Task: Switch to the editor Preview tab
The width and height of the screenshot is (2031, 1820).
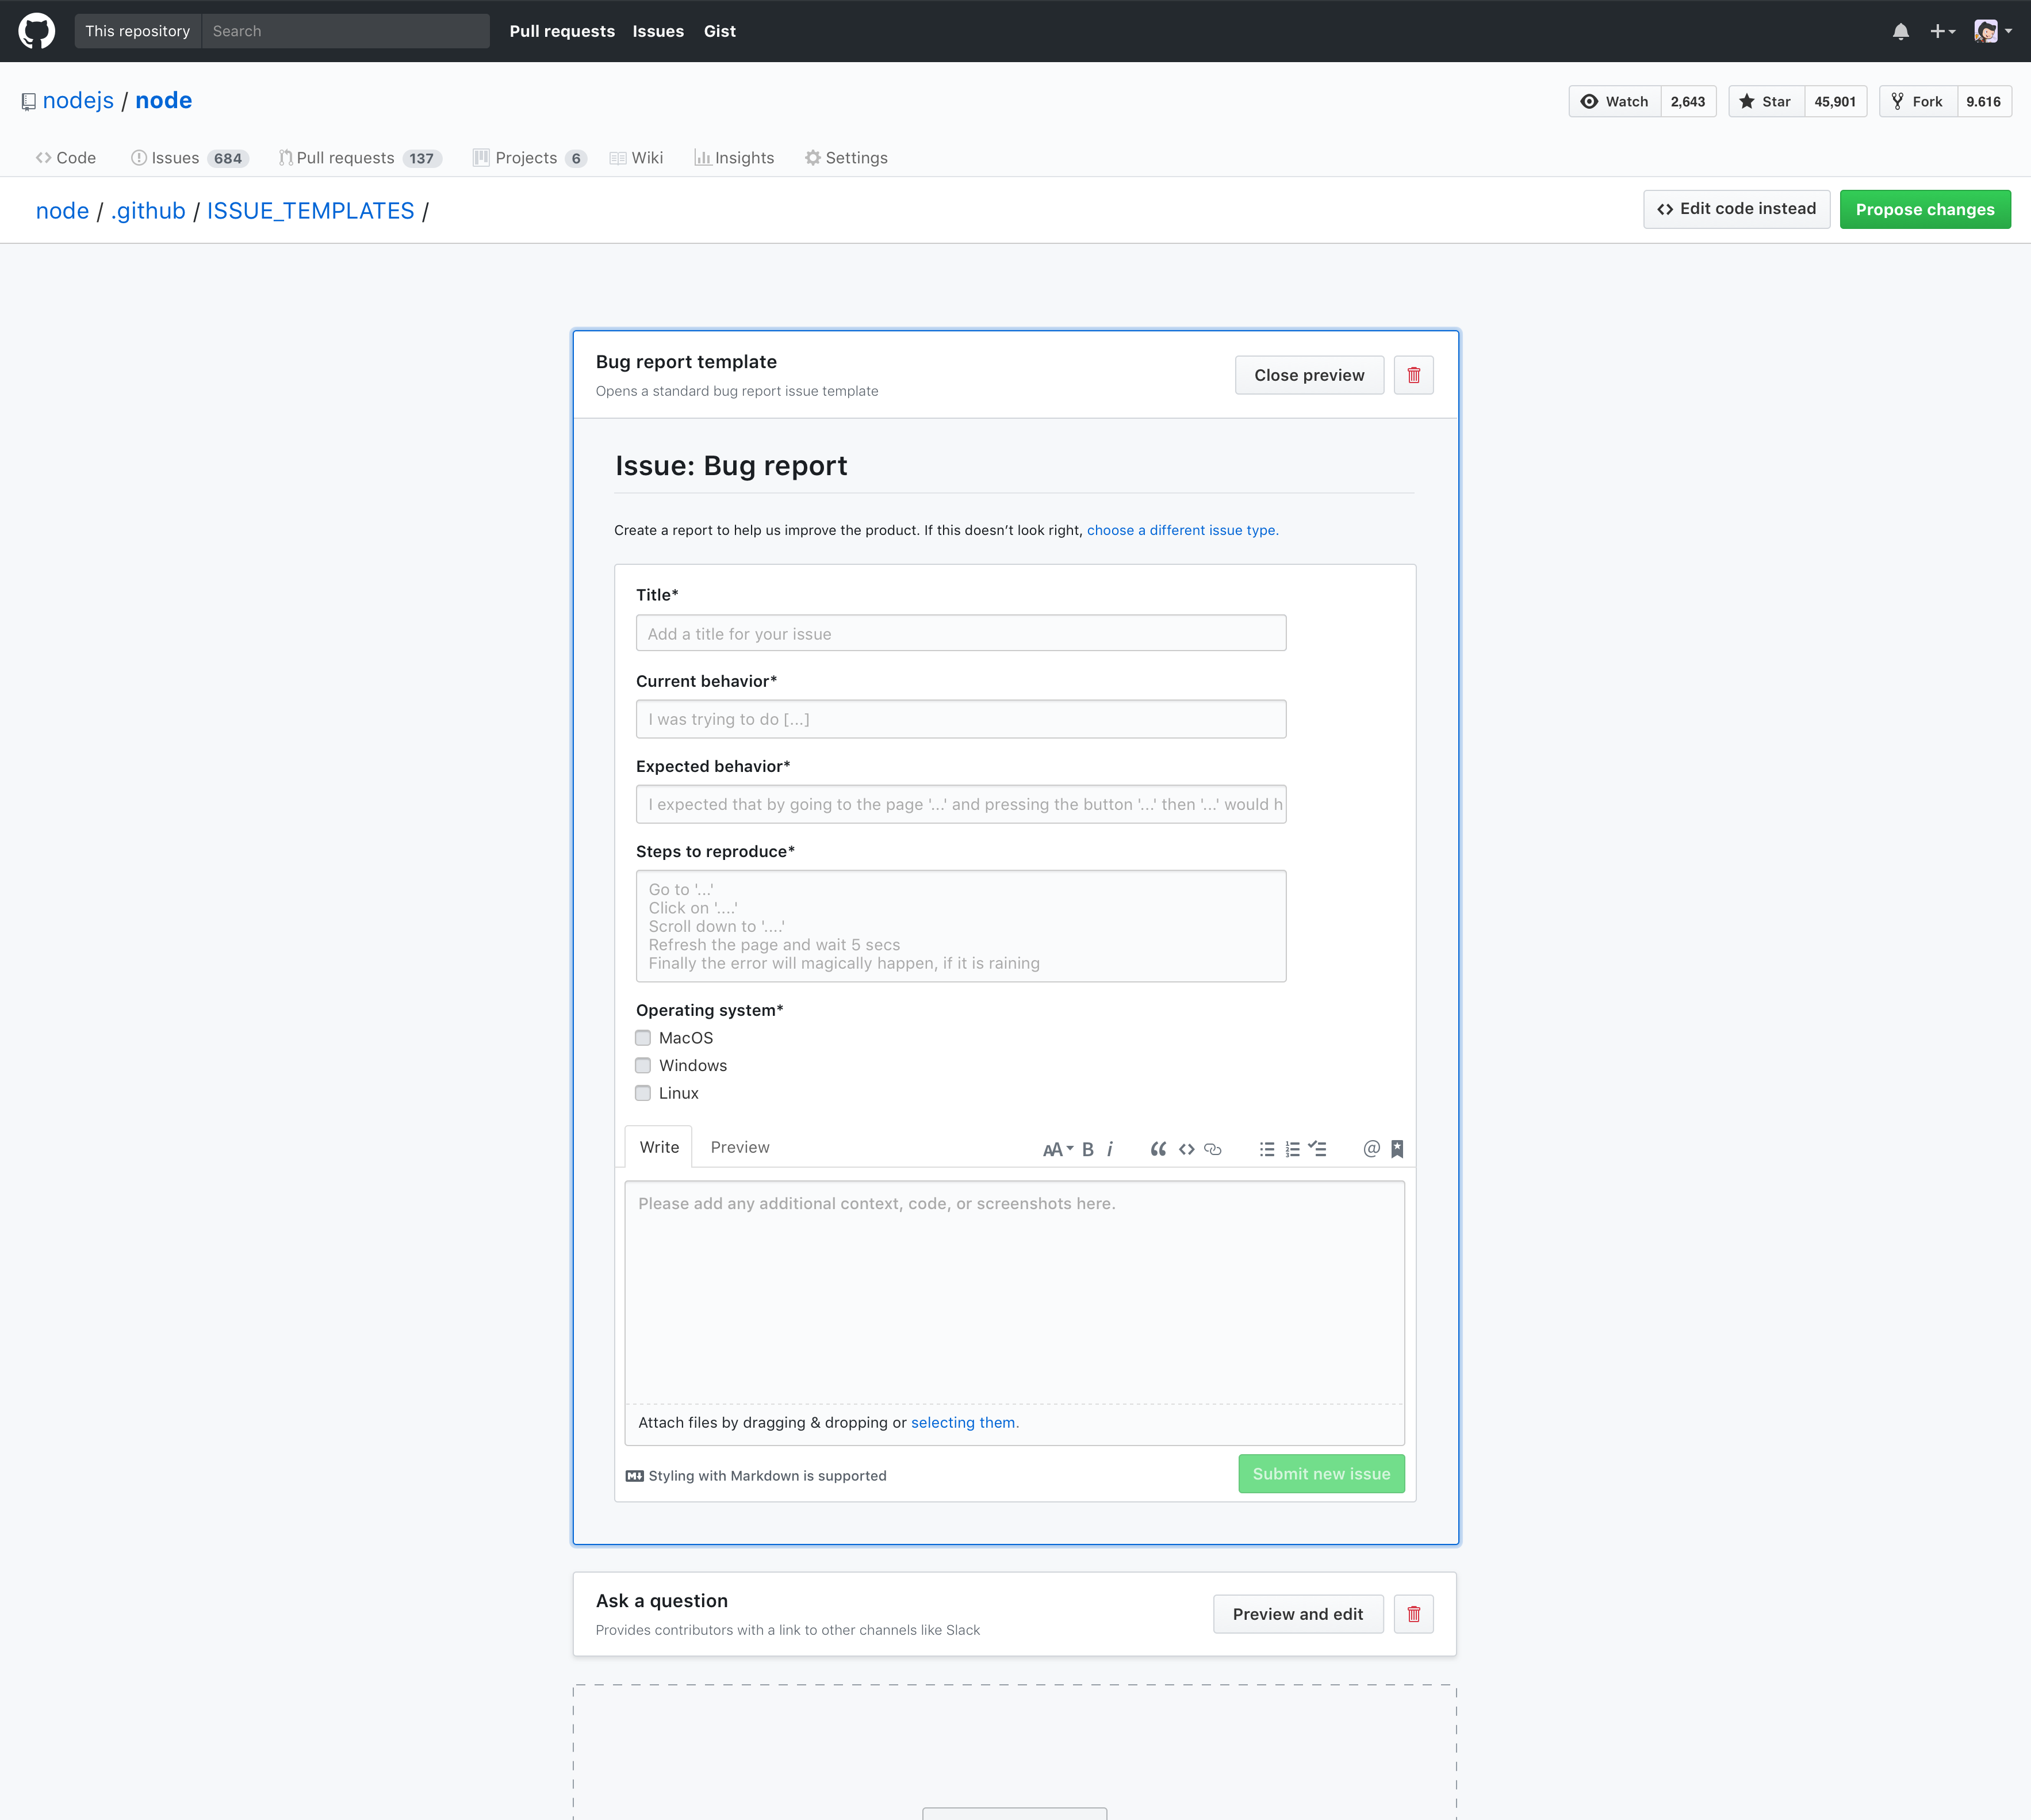Action: coord(739,1147)
